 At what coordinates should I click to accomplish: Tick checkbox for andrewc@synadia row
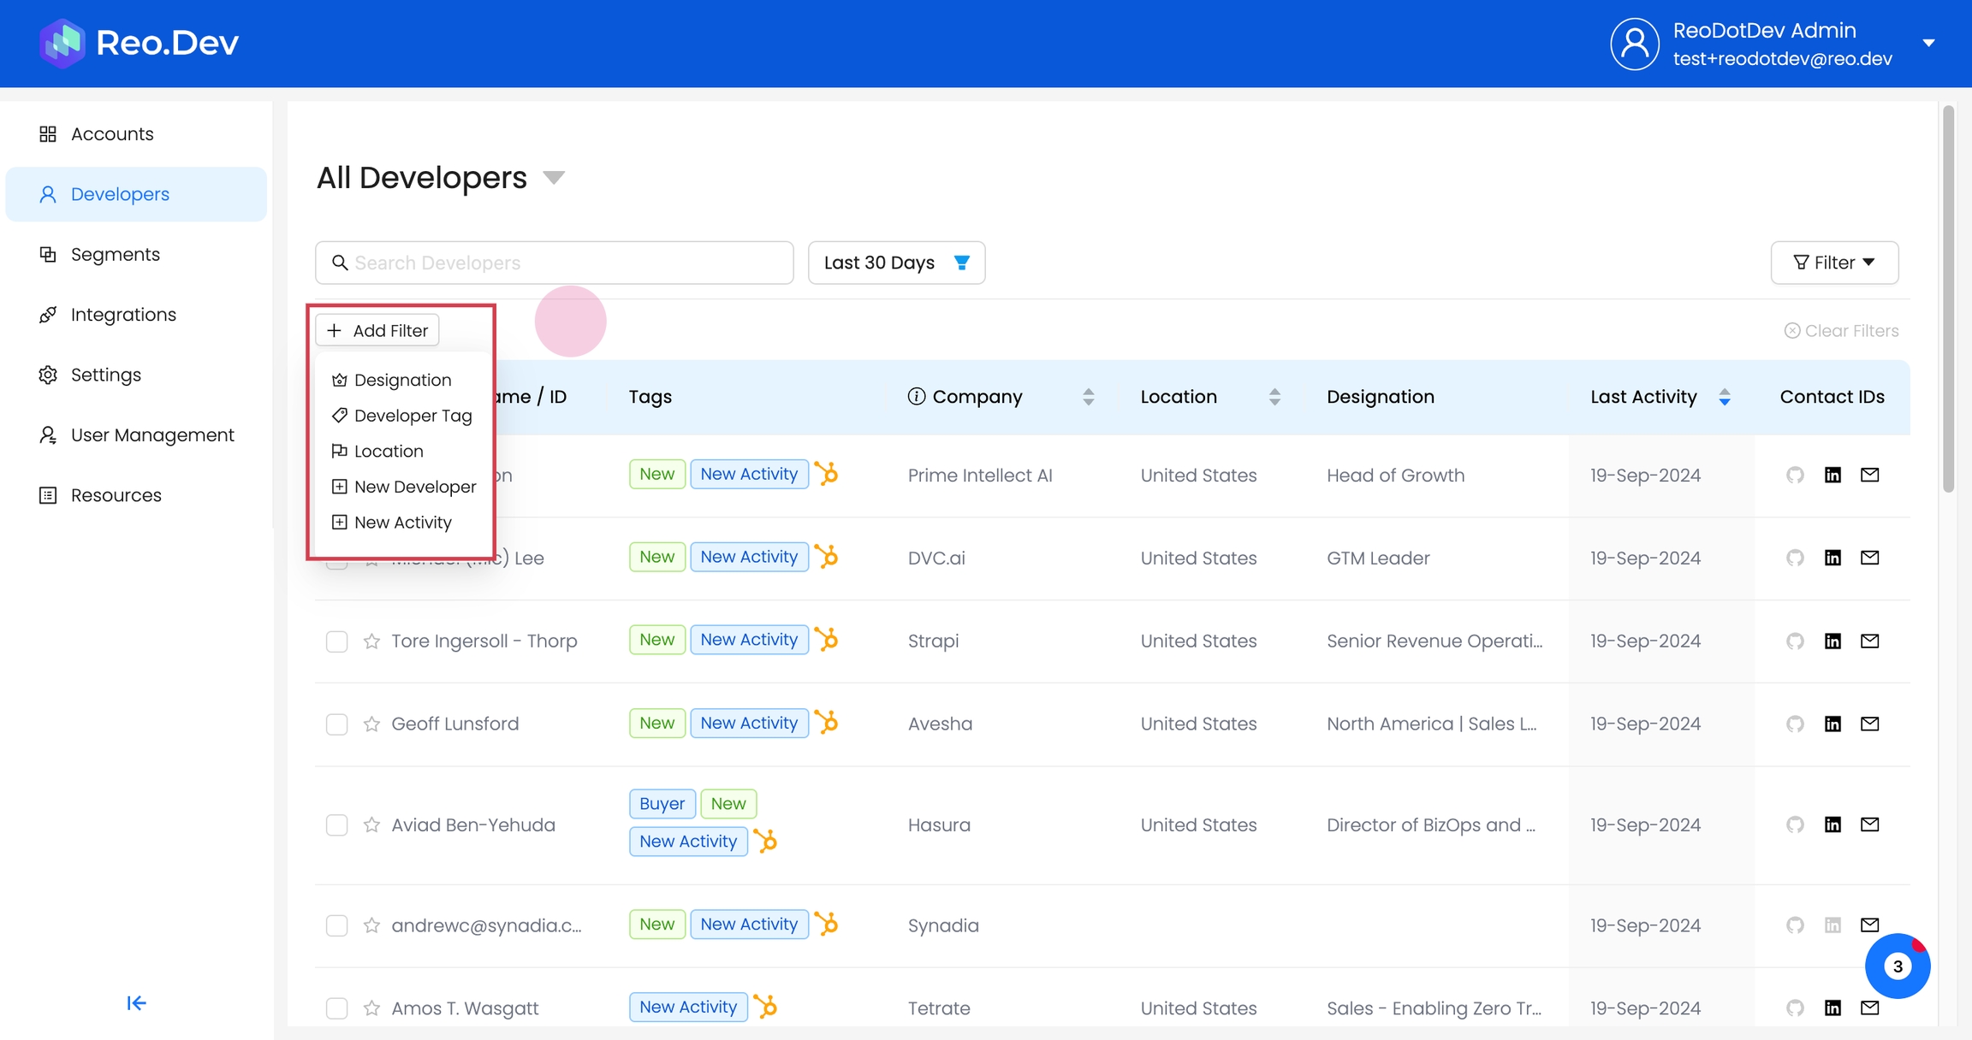point(336,925)
